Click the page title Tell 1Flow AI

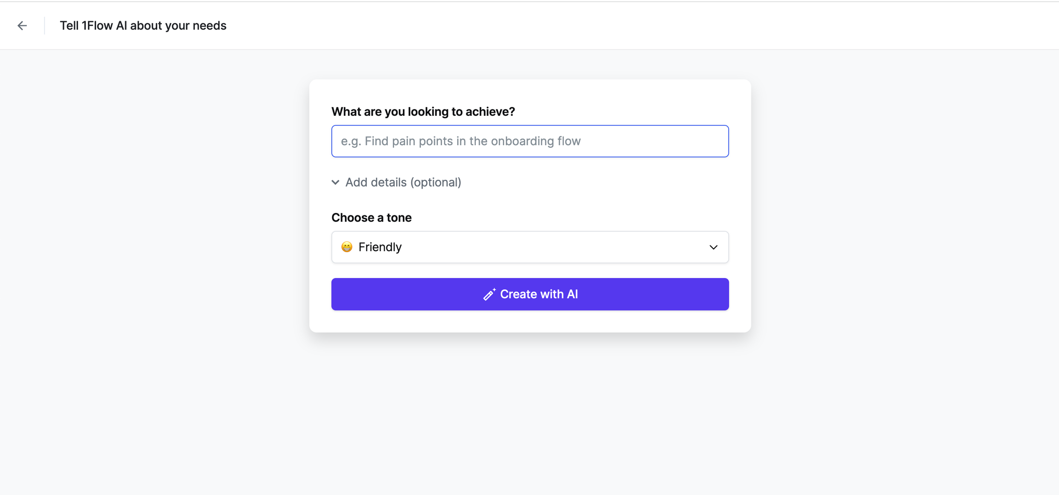(x=143, y=25)
